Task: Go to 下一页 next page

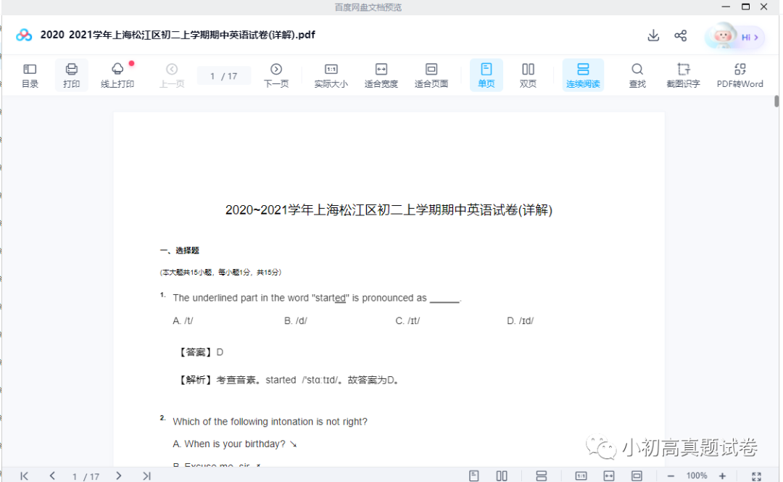Action: click(x=276, y=75)
